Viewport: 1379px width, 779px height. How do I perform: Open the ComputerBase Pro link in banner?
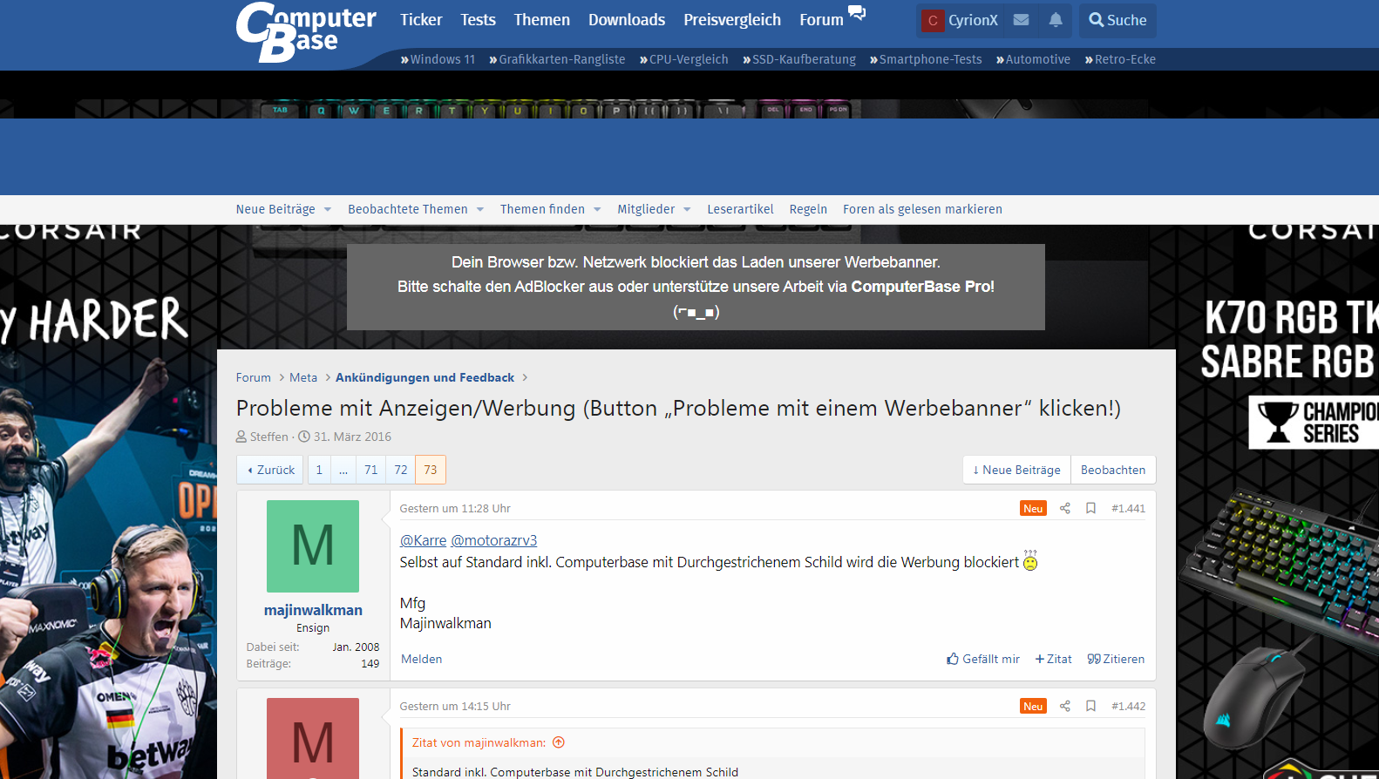pos(921,287)
